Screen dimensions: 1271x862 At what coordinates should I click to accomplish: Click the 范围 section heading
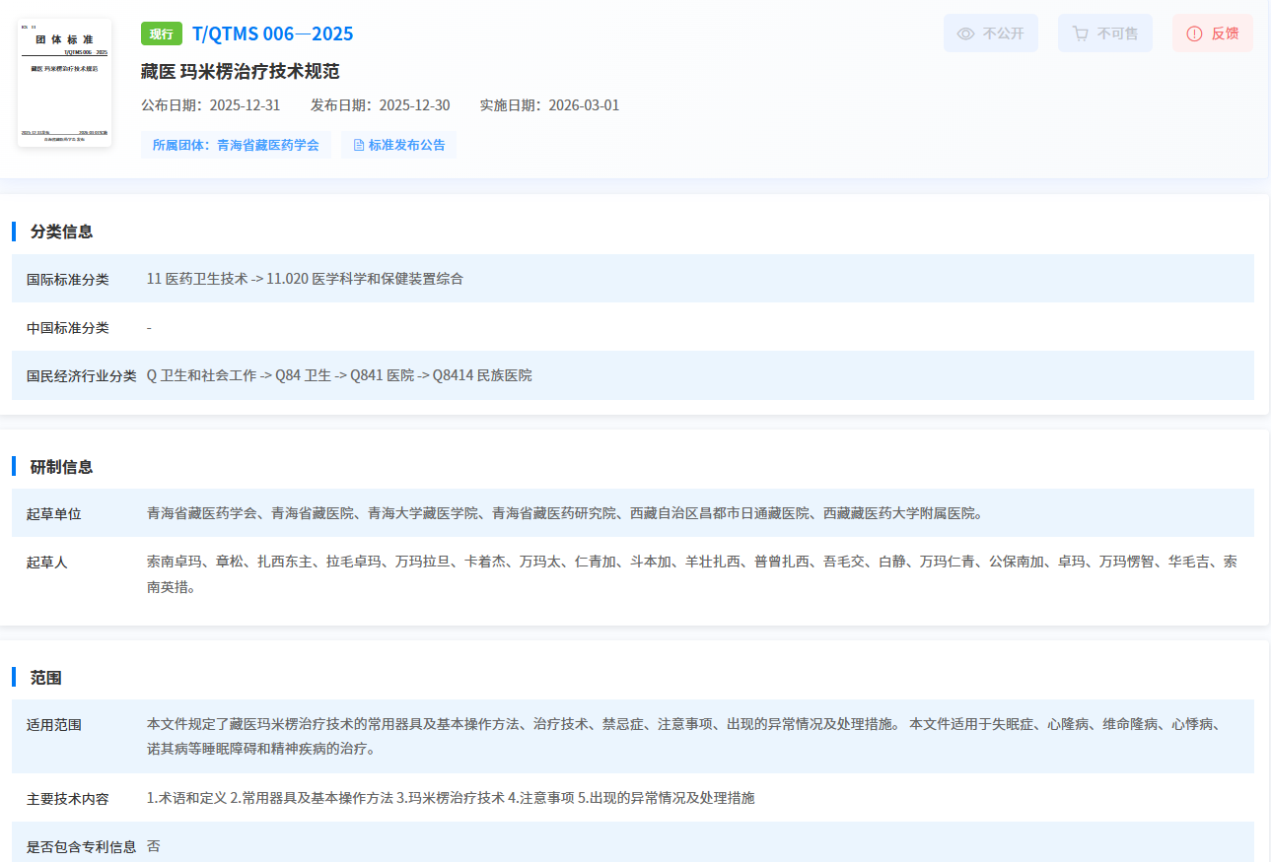[46, 678]
